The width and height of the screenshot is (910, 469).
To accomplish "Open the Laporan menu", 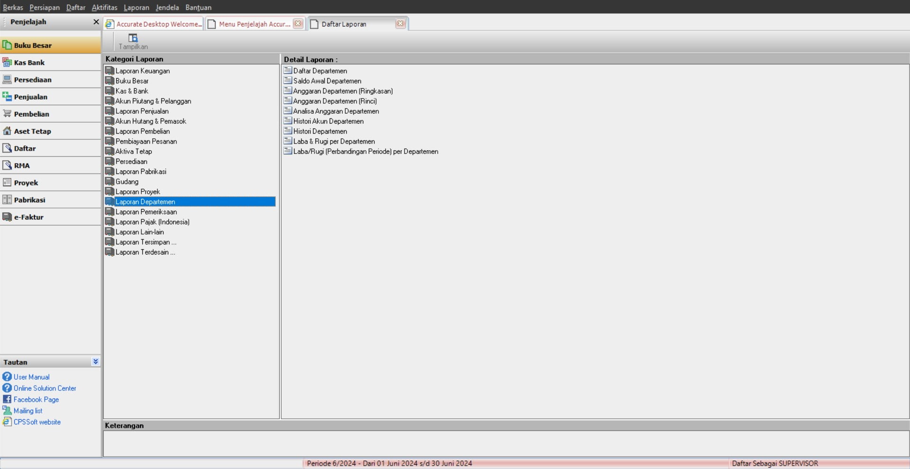I will pyautogui.click(x=136, y=7).
